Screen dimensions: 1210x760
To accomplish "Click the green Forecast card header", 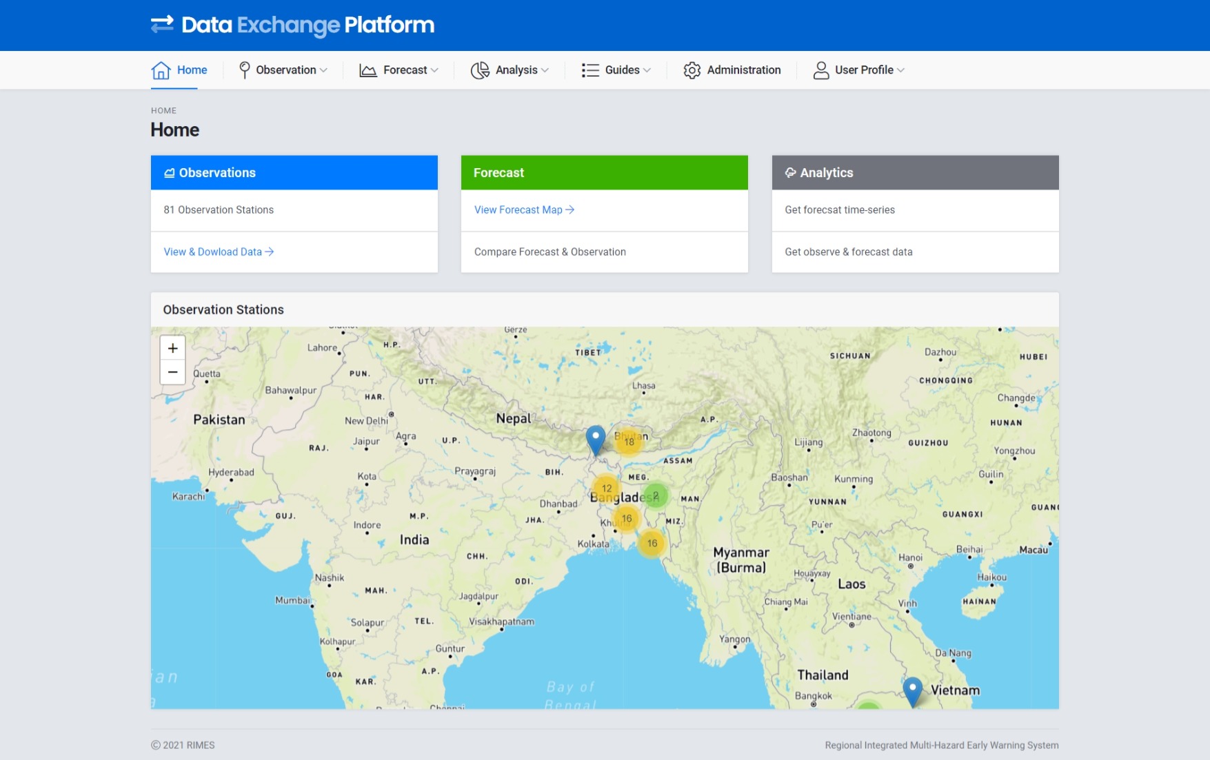I will (x=605, y=173).
